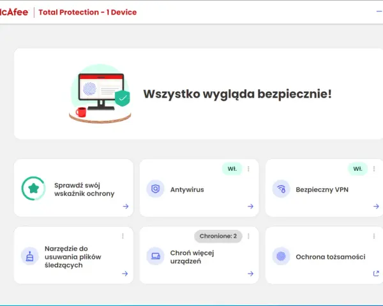The height and width of the screenshot is (306, 383).
Task: Open three-dot menu on tracker remover card
Action: (123, 236)
